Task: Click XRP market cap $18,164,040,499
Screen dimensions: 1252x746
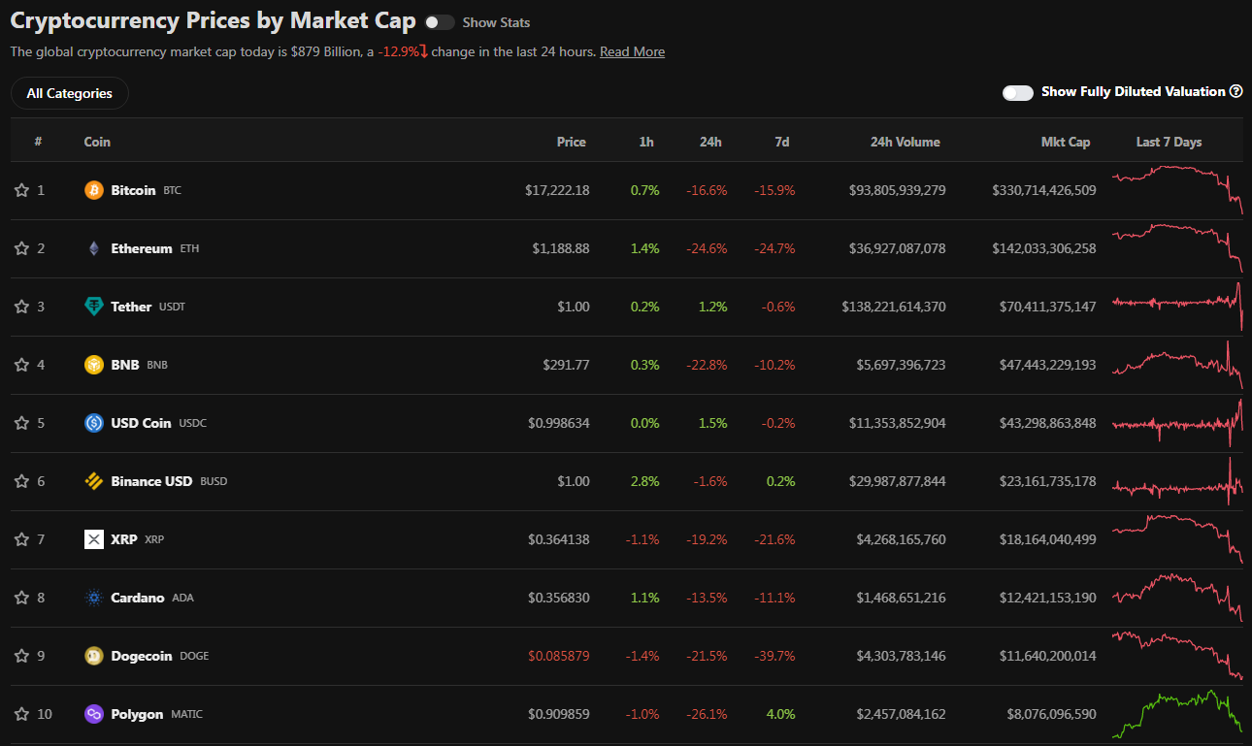Action: tap(1048, 539)
